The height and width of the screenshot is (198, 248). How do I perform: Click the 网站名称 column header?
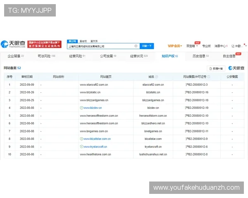(x=58, y=77)
